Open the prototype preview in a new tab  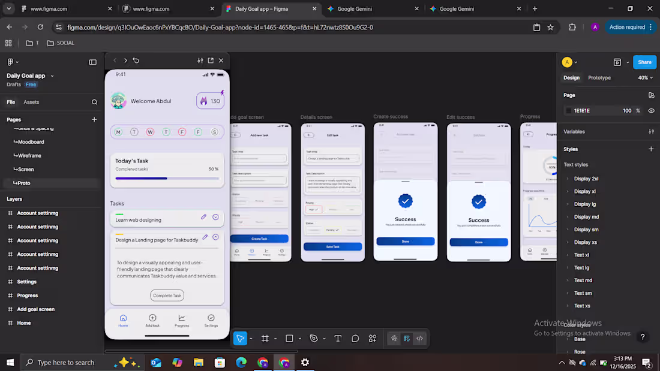pyautogui.click(x=211, y=61)
